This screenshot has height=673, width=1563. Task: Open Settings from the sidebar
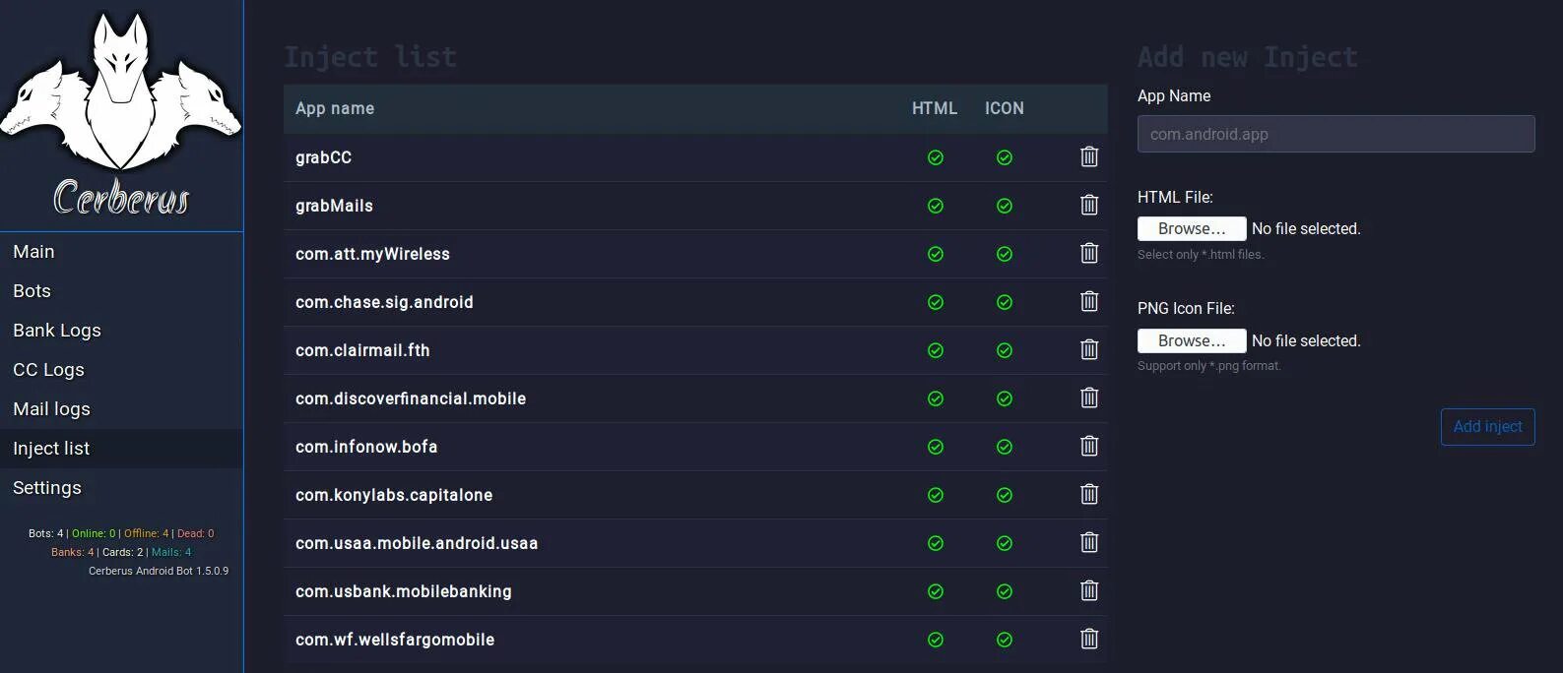(x=47, y=488)
